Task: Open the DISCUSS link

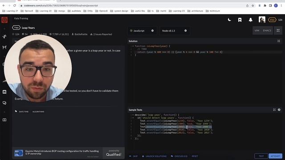Action: (179, 156)
